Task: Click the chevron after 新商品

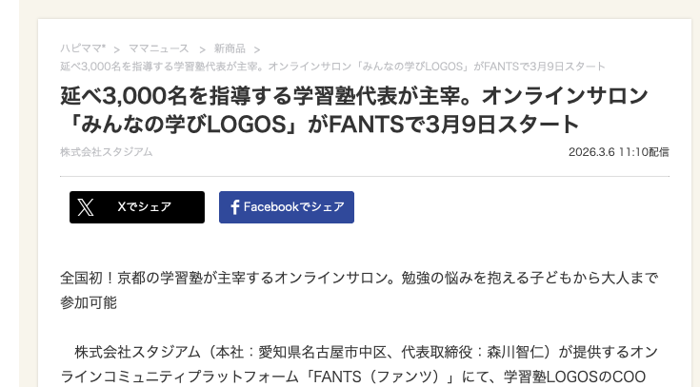Action: 257,48
